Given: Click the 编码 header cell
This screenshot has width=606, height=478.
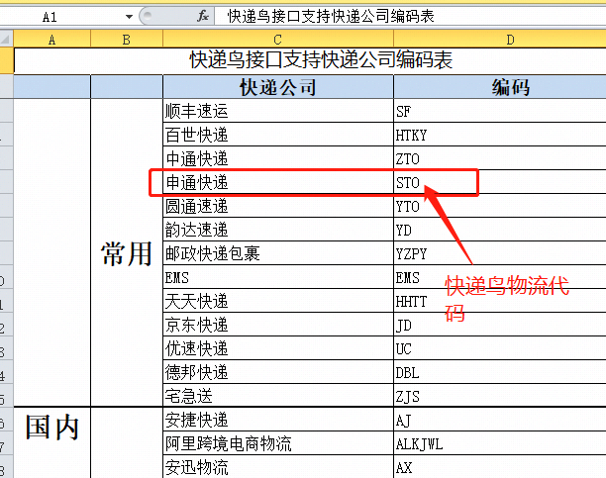Looking at the screenshot, I should click(500, 87).
